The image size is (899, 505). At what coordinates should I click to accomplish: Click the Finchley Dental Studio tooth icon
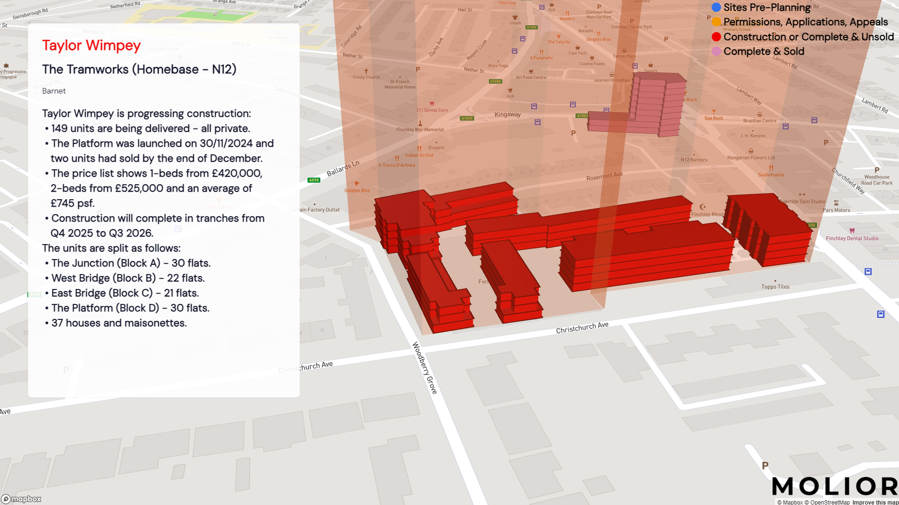[852, 231]
